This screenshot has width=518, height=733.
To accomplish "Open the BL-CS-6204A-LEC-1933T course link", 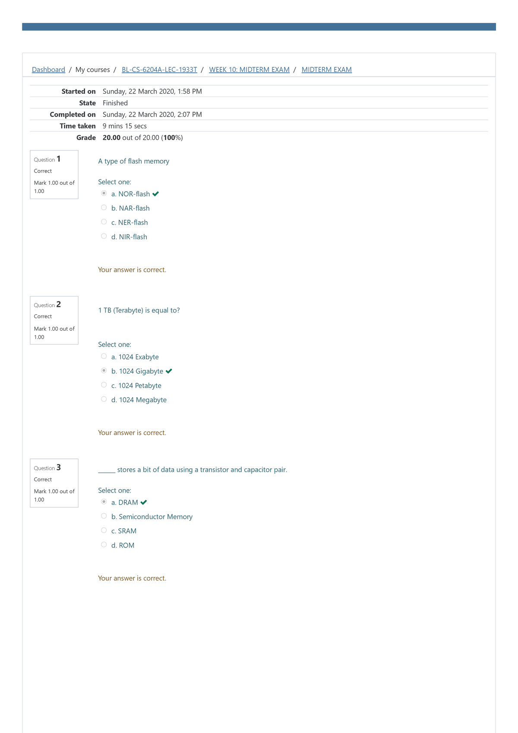I will click(159, 70).
